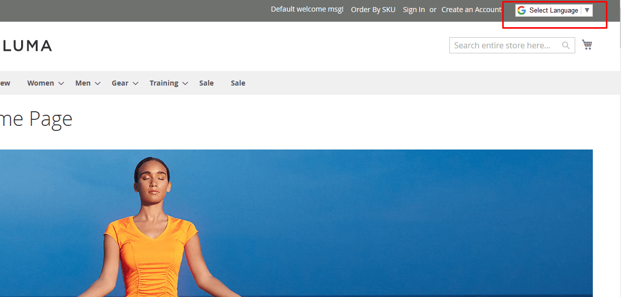This screenshot has width=621, height=297.
Task: Click the Sale item next to Training
Action: 206,83
